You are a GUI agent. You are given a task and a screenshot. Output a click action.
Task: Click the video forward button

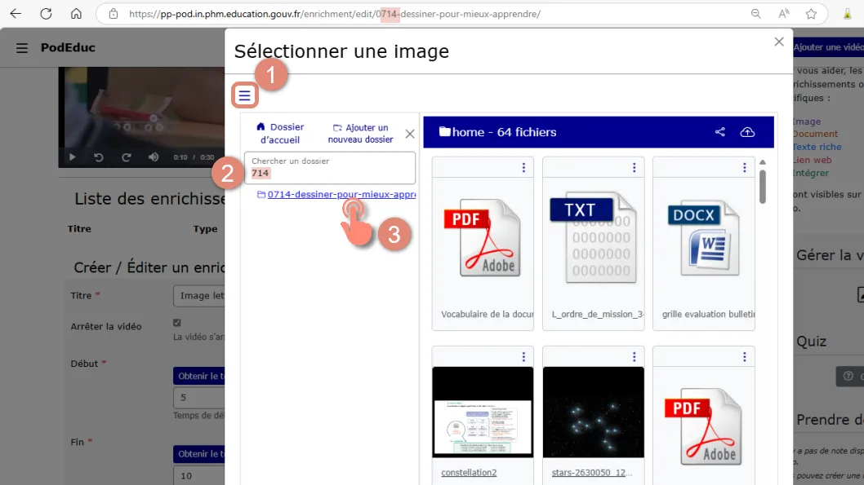coord(127,157)
